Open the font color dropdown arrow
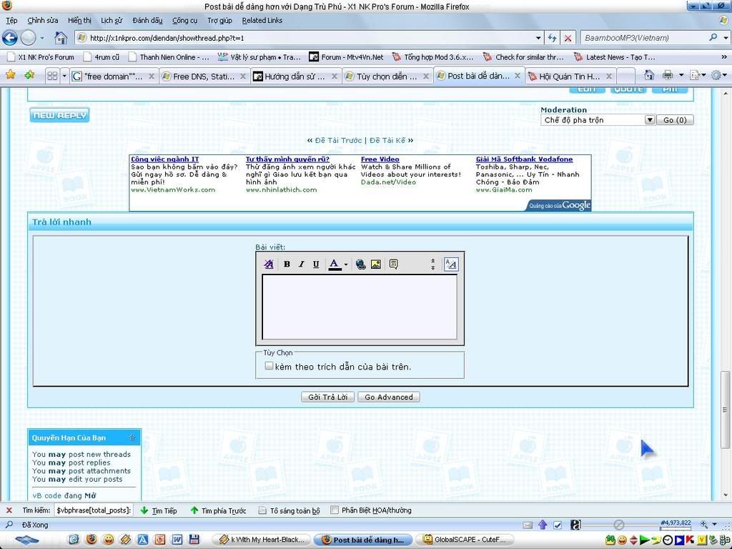This screenshot has height=549, width=732. (346, 264)
